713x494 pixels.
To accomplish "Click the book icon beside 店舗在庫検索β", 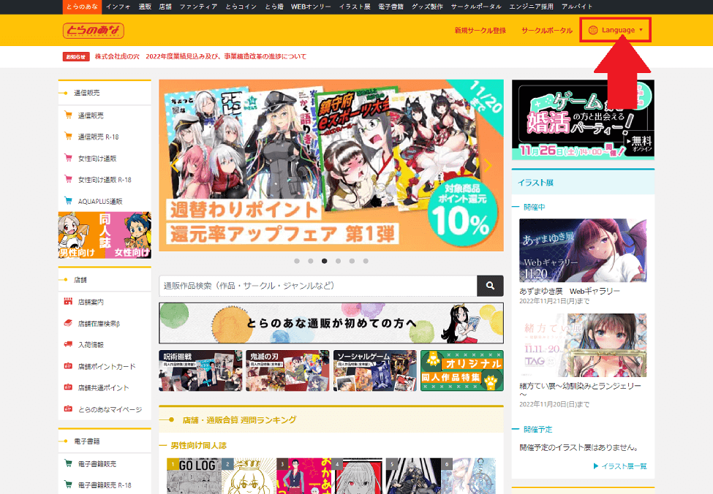I will (x=68, y=323).
